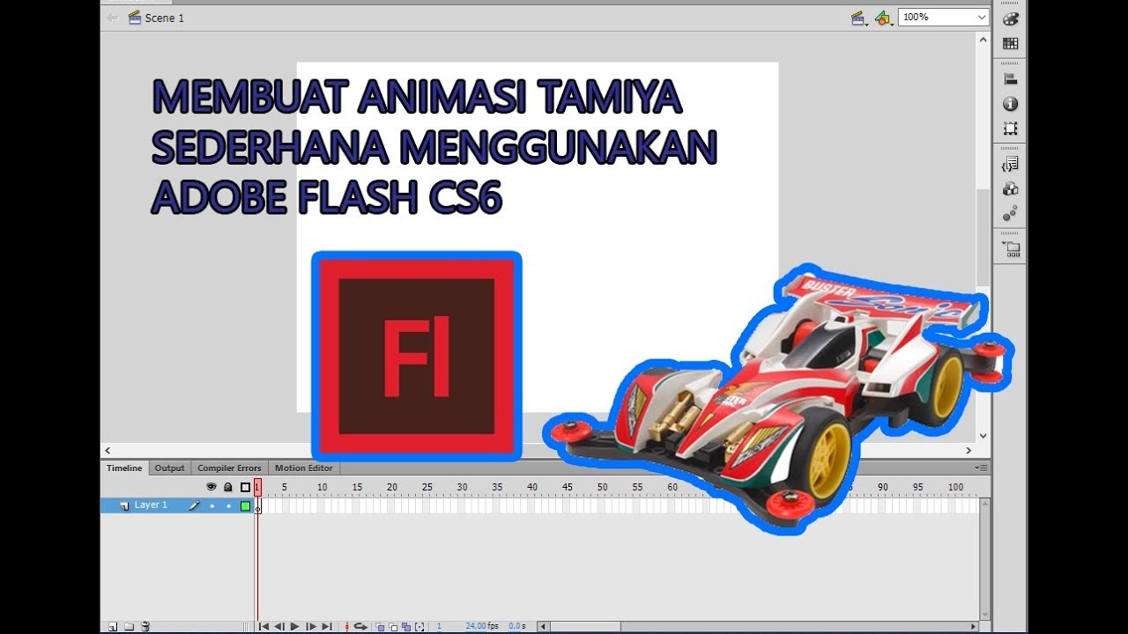
Task: Toggle show all layers as outlines
Action: (x=245, y=487)
